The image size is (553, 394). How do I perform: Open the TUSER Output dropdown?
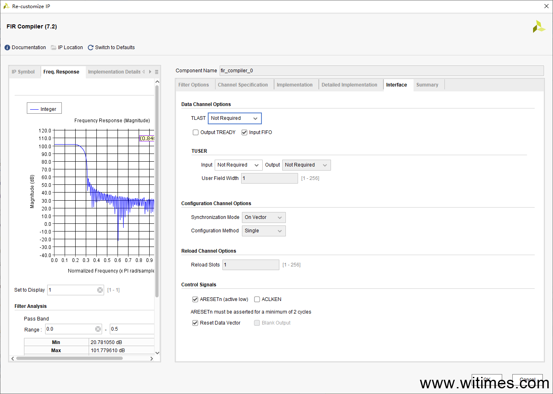tap(306, 165)
